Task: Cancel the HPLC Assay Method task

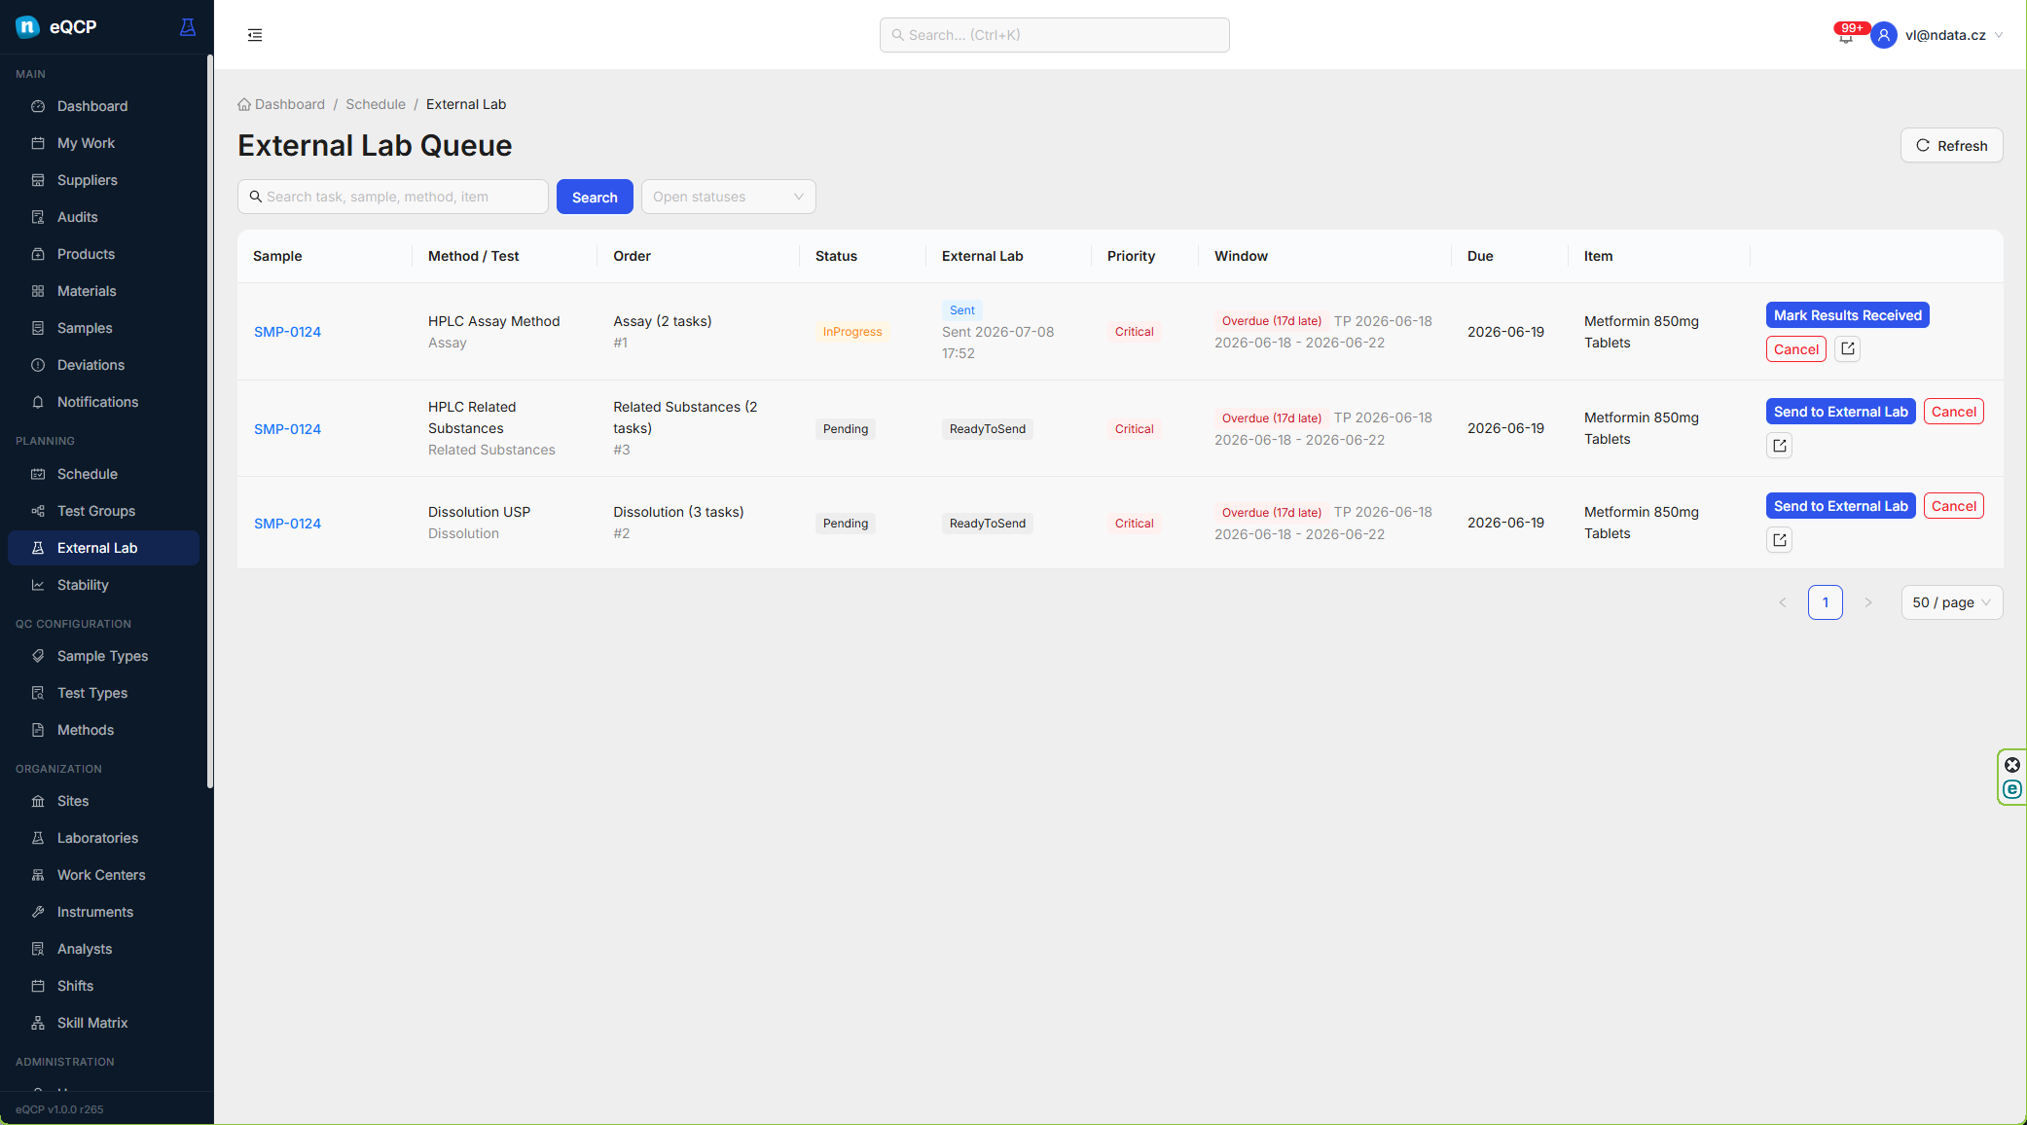Action: [x=1795, y=349]
